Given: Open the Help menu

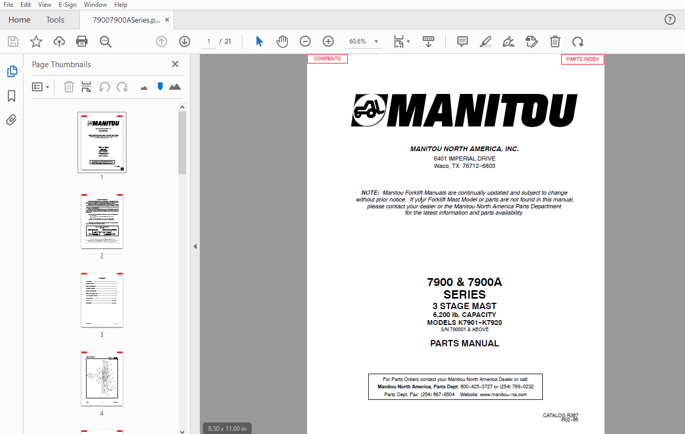Looking at the screenshot, I should pos(121,5).
